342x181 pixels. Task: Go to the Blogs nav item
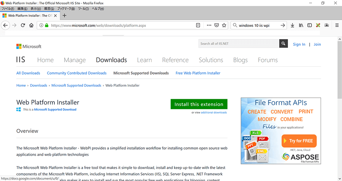click(241, 60)
